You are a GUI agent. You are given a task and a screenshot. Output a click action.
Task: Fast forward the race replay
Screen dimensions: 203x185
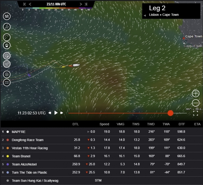pyautogui.click(x=62, y=113)
